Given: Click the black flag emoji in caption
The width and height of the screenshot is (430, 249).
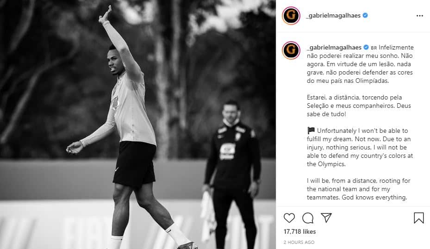Looking at the screenshot, I should coord(311,131).
